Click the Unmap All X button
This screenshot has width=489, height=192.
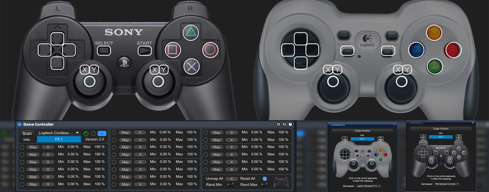231,179
